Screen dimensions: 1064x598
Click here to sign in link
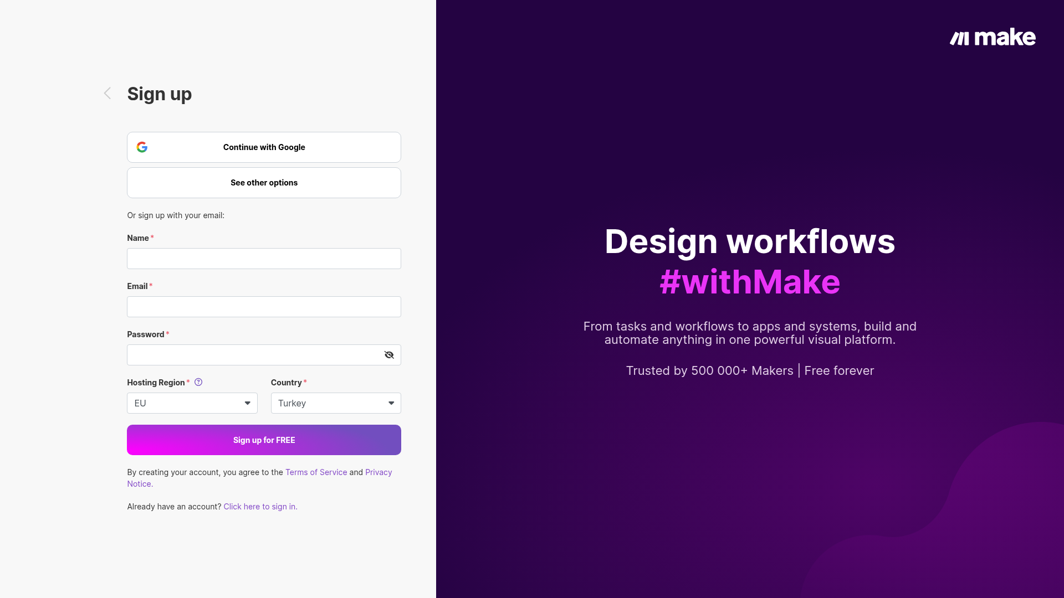pos(260,507)
